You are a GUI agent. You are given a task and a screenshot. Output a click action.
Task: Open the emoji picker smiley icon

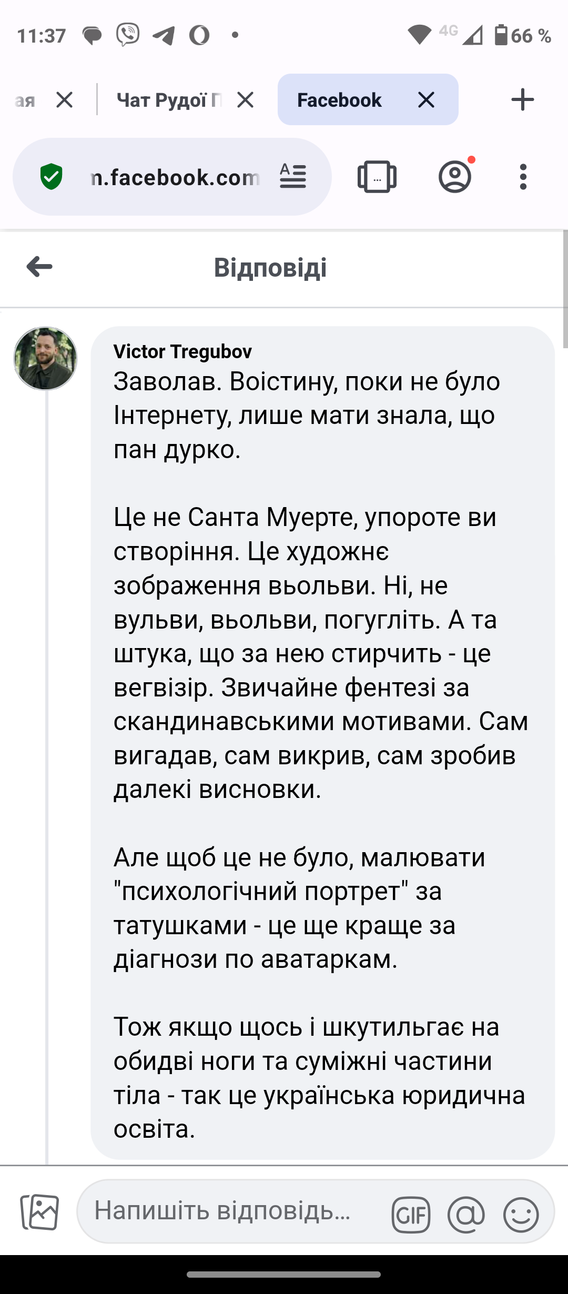click(x=521, y=1215)
